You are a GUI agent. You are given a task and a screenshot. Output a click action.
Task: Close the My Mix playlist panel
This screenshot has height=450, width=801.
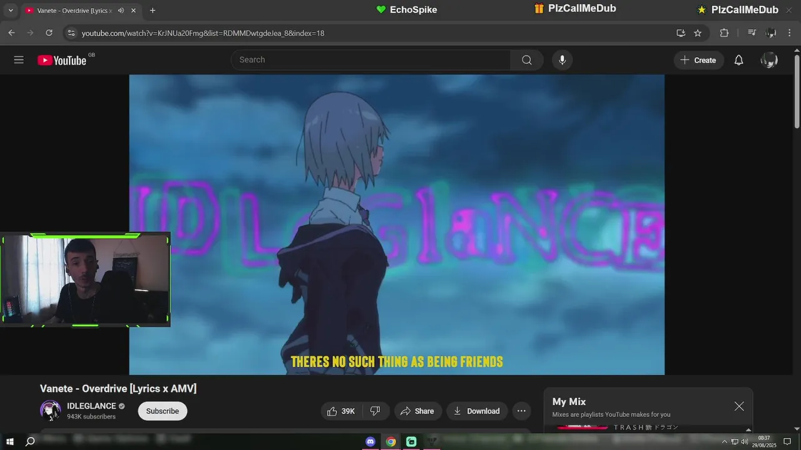[x=739, y=406]
